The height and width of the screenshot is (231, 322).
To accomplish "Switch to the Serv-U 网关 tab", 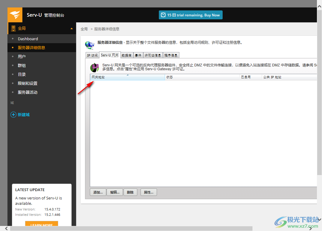I will 110,55.
